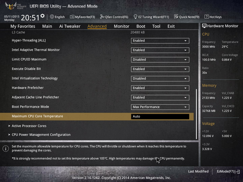Click the CPU frequency 3000 MHz value

pyautogui.click(x=209, y=47)
